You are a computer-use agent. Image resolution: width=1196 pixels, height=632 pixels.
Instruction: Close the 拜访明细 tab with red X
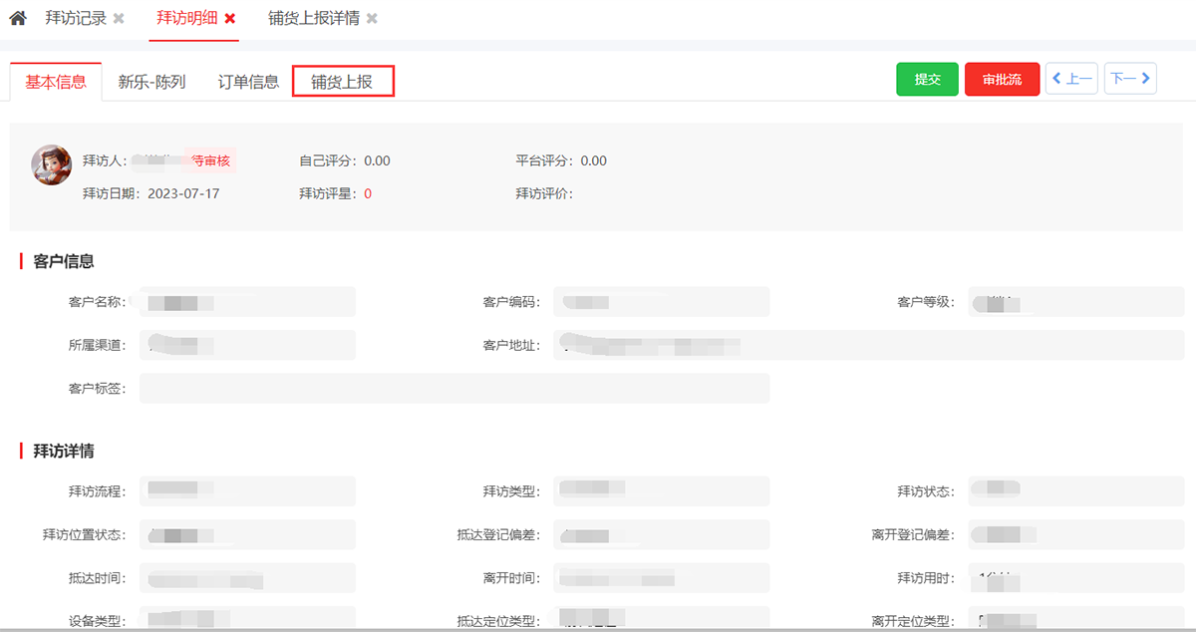pyautogui.click(x=230, y=19)
